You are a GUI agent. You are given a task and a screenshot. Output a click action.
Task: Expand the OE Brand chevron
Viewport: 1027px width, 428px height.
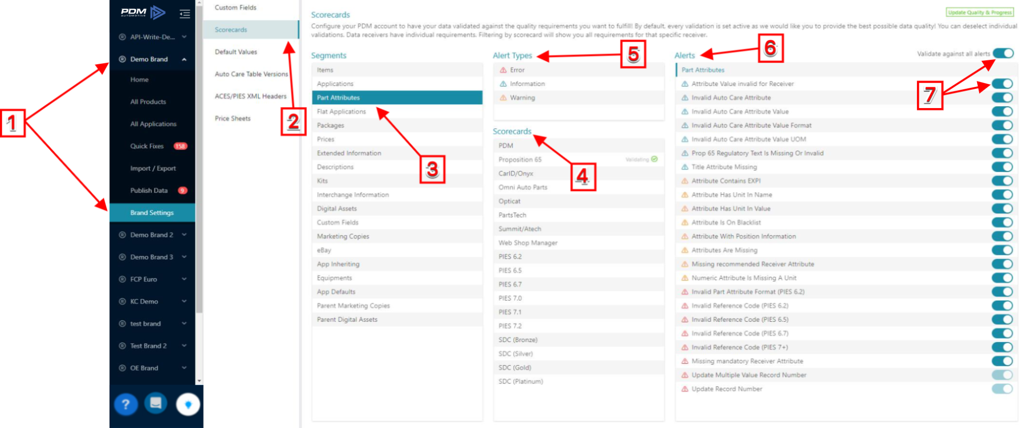(x=184, y=368)
